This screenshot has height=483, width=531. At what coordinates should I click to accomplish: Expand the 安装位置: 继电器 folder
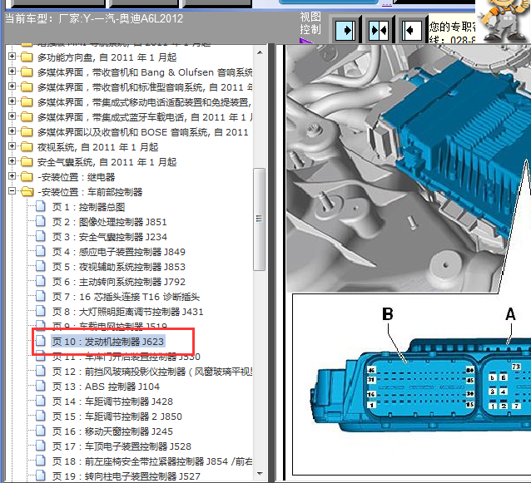coord(12,177)
